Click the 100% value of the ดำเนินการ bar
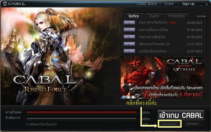Image resolution: width=211 pixels, height=132 pixels. click(x=146, y=119)
